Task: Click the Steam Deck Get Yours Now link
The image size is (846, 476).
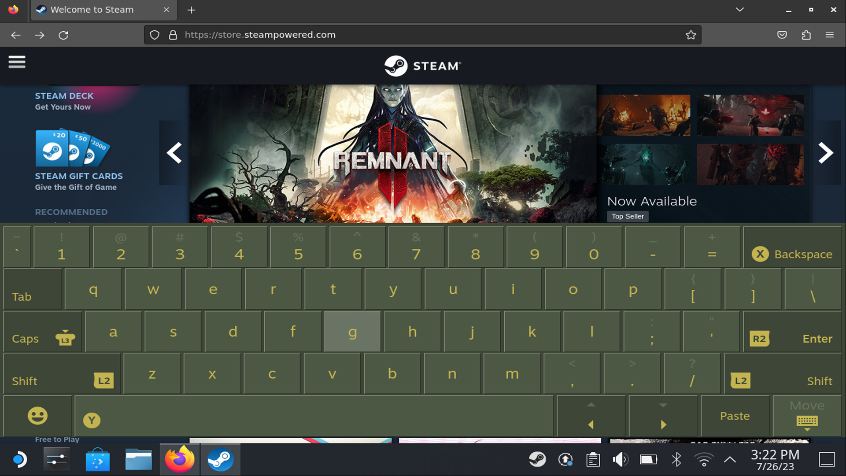Action: click(x=64, y=101)
